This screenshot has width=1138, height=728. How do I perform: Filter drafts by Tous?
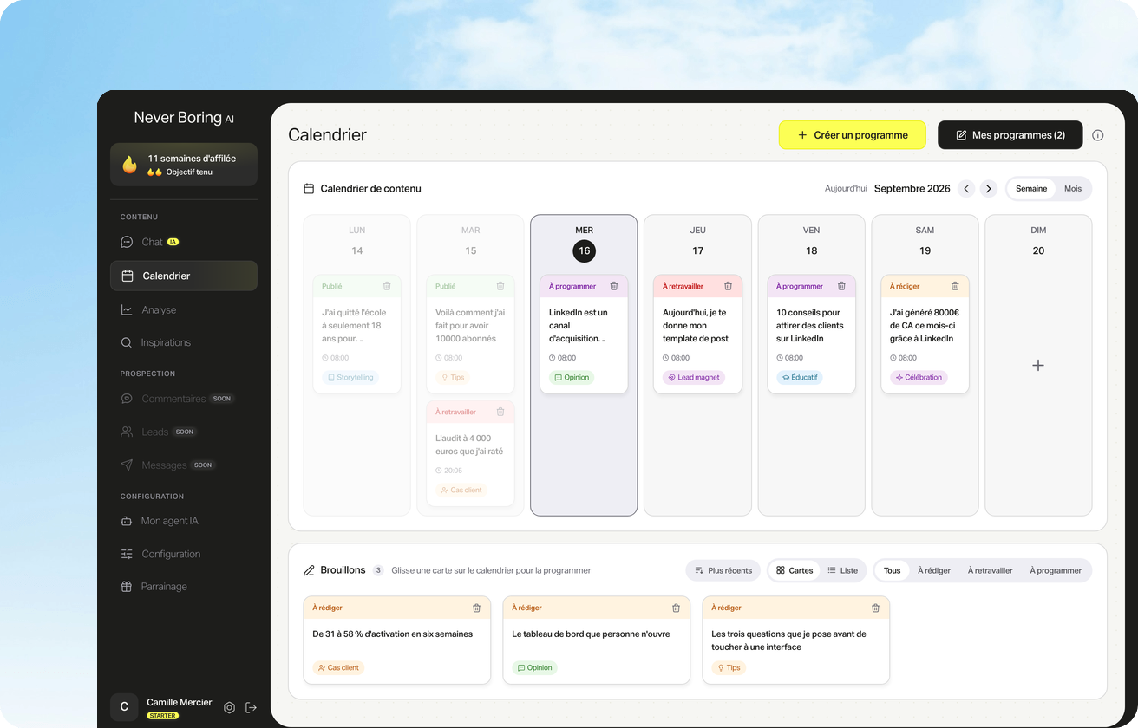(x=892, y=570)
